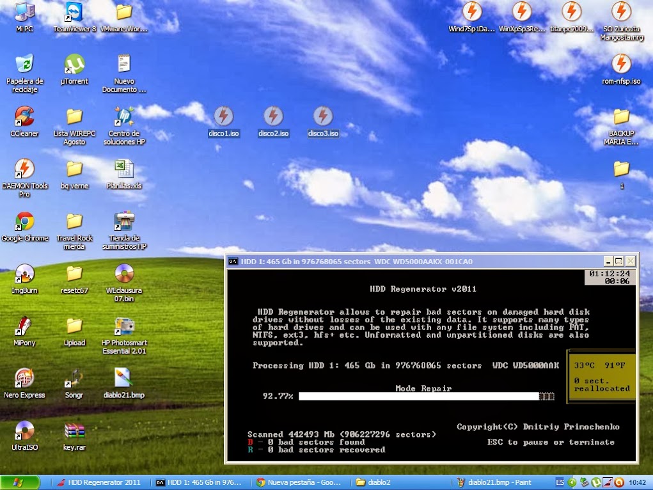653x490 pixels.
Task: Click the 92.77% progress value
Action: [x=278, y=396]
